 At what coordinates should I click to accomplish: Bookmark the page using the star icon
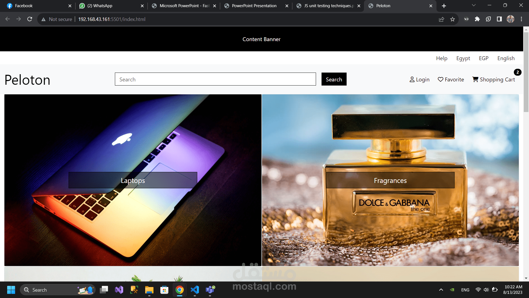tap(453, 19)
